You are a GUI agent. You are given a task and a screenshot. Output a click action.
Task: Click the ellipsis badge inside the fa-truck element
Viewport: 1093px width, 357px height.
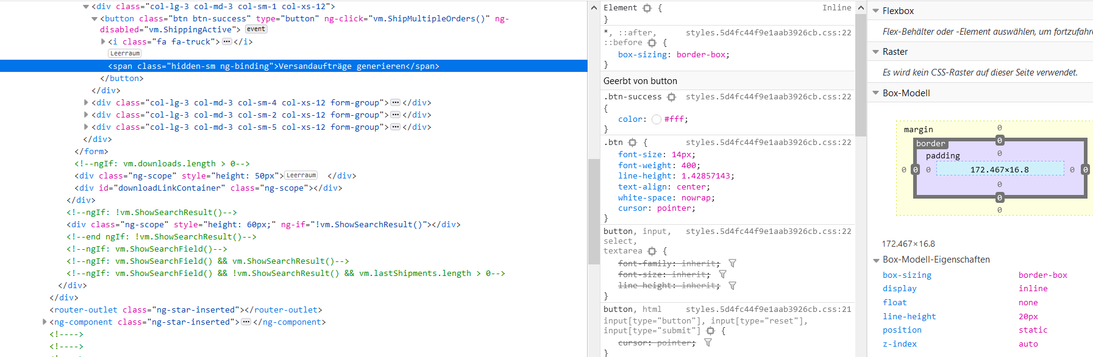[227, 41]
